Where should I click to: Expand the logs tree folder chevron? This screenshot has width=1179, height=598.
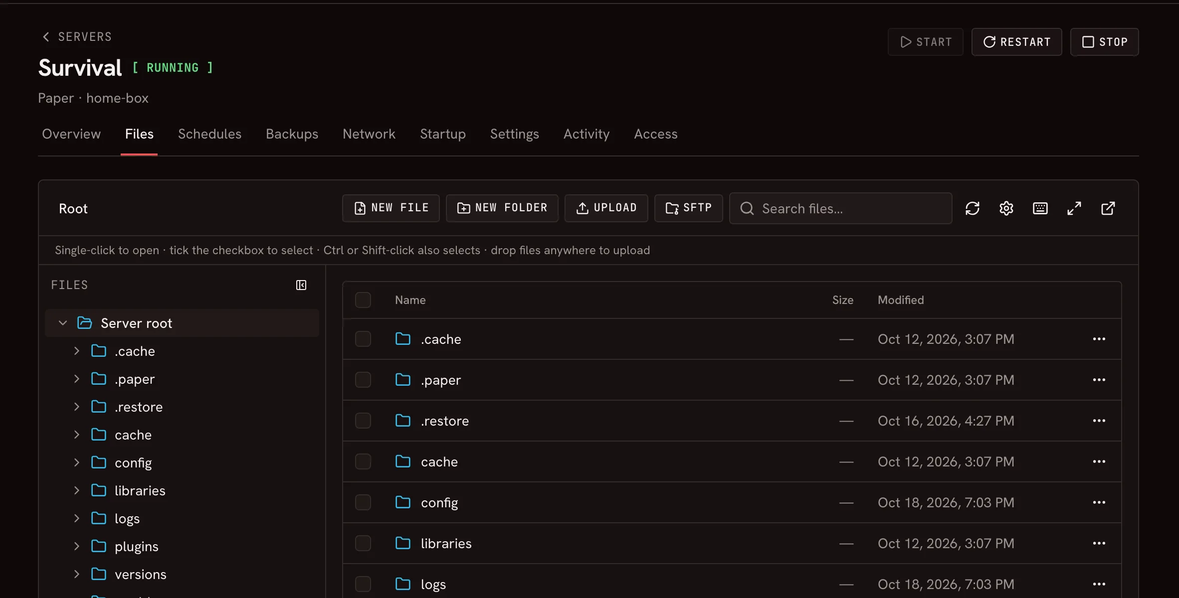click(x=77, y=518)
